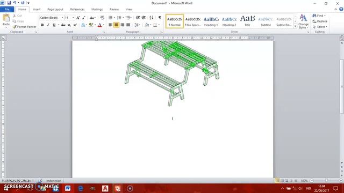Open Change Styles menu
Viewport: 344px width, 193px height.
point(303,21)
